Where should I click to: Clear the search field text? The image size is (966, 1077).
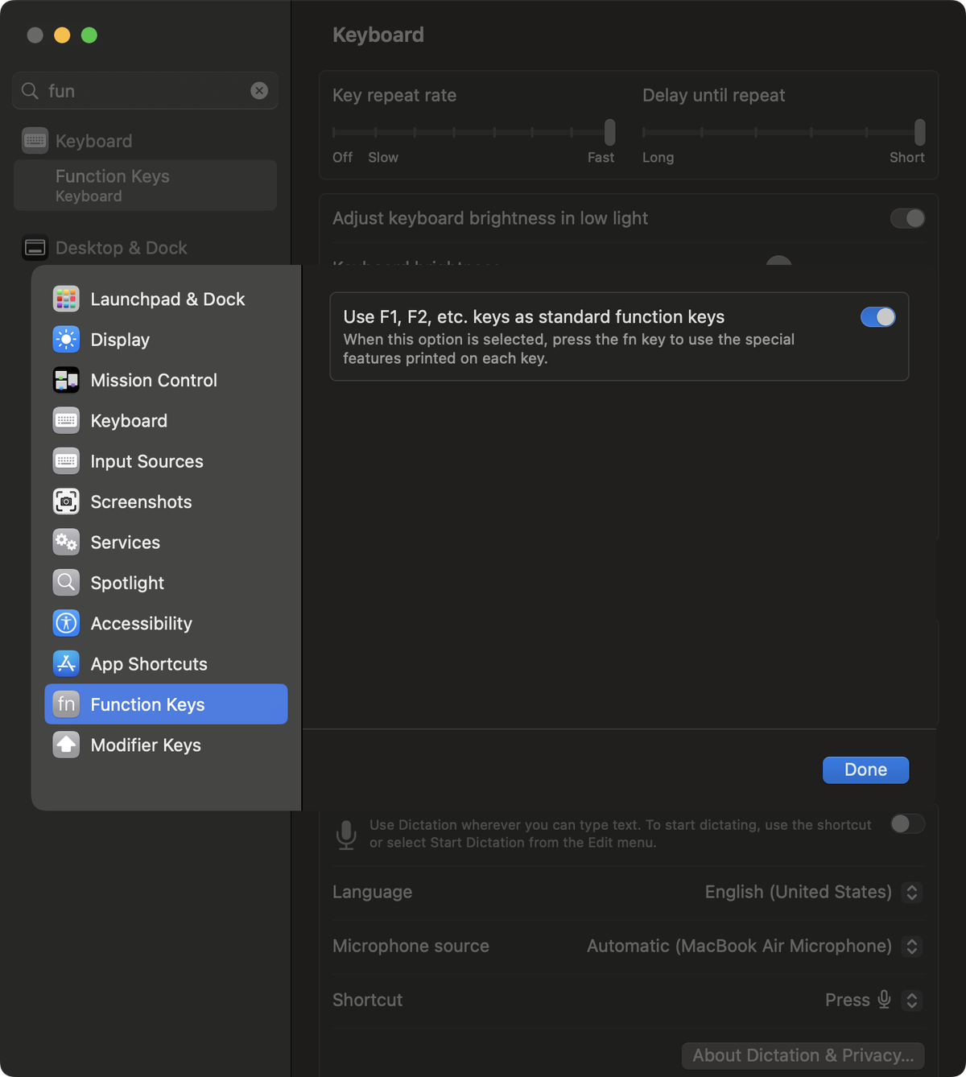point(259,91)
